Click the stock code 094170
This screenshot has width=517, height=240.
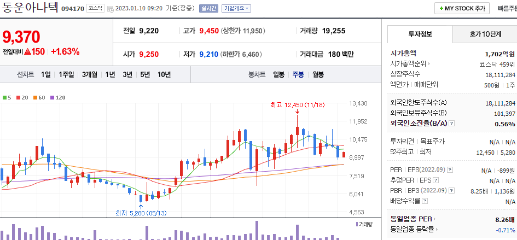point(73,9)
